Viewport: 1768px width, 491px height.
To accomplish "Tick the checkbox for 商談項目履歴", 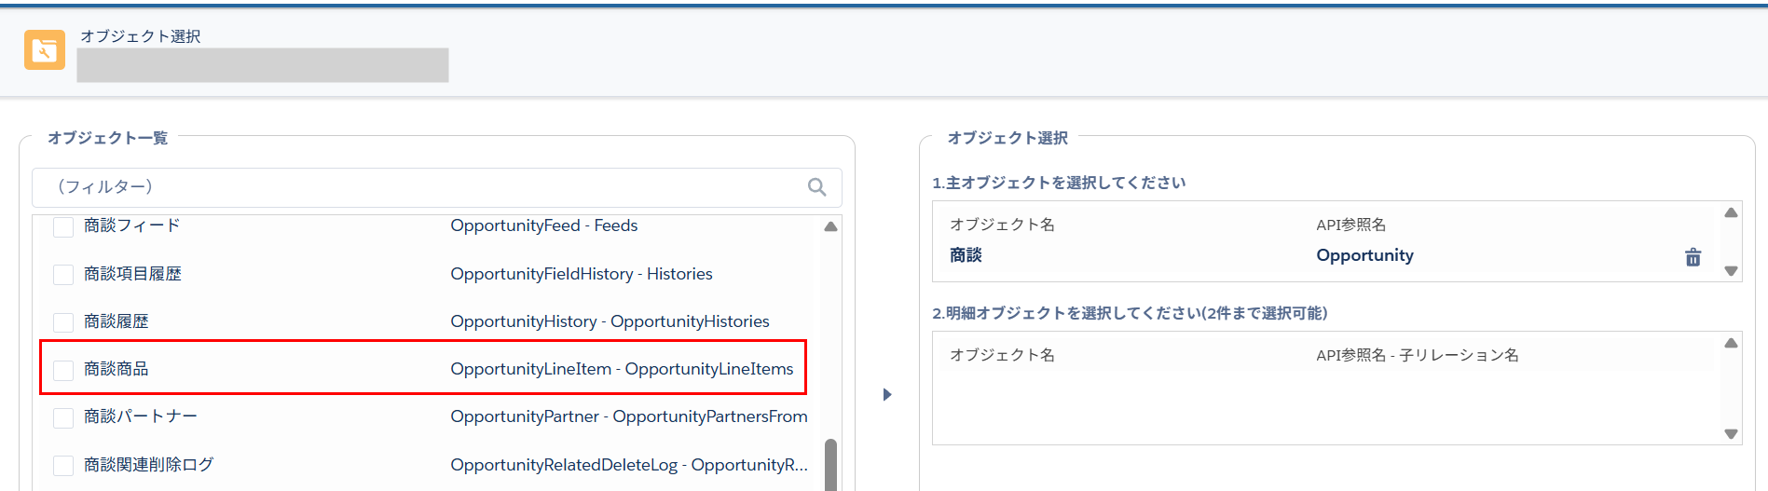I will [63, 275].
